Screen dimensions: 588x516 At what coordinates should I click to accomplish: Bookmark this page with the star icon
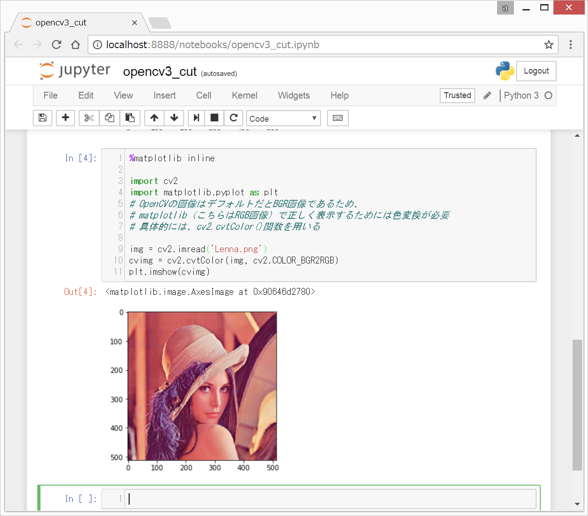549,45
